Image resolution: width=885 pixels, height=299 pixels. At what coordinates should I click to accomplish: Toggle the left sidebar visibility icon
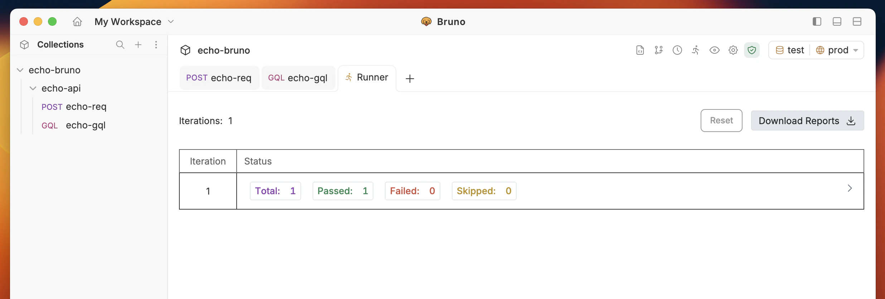817,21
